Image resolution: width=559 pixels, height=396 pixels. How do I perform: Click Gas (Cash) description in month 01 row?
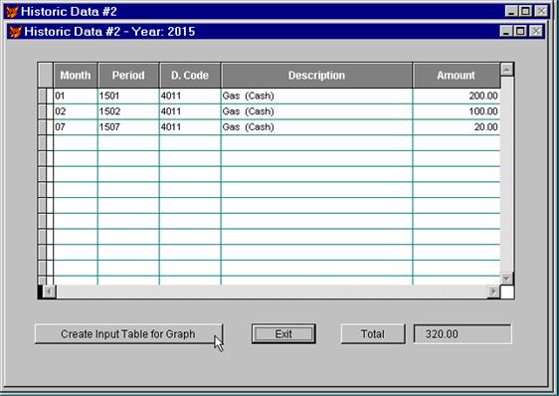(x=316, y=96)
